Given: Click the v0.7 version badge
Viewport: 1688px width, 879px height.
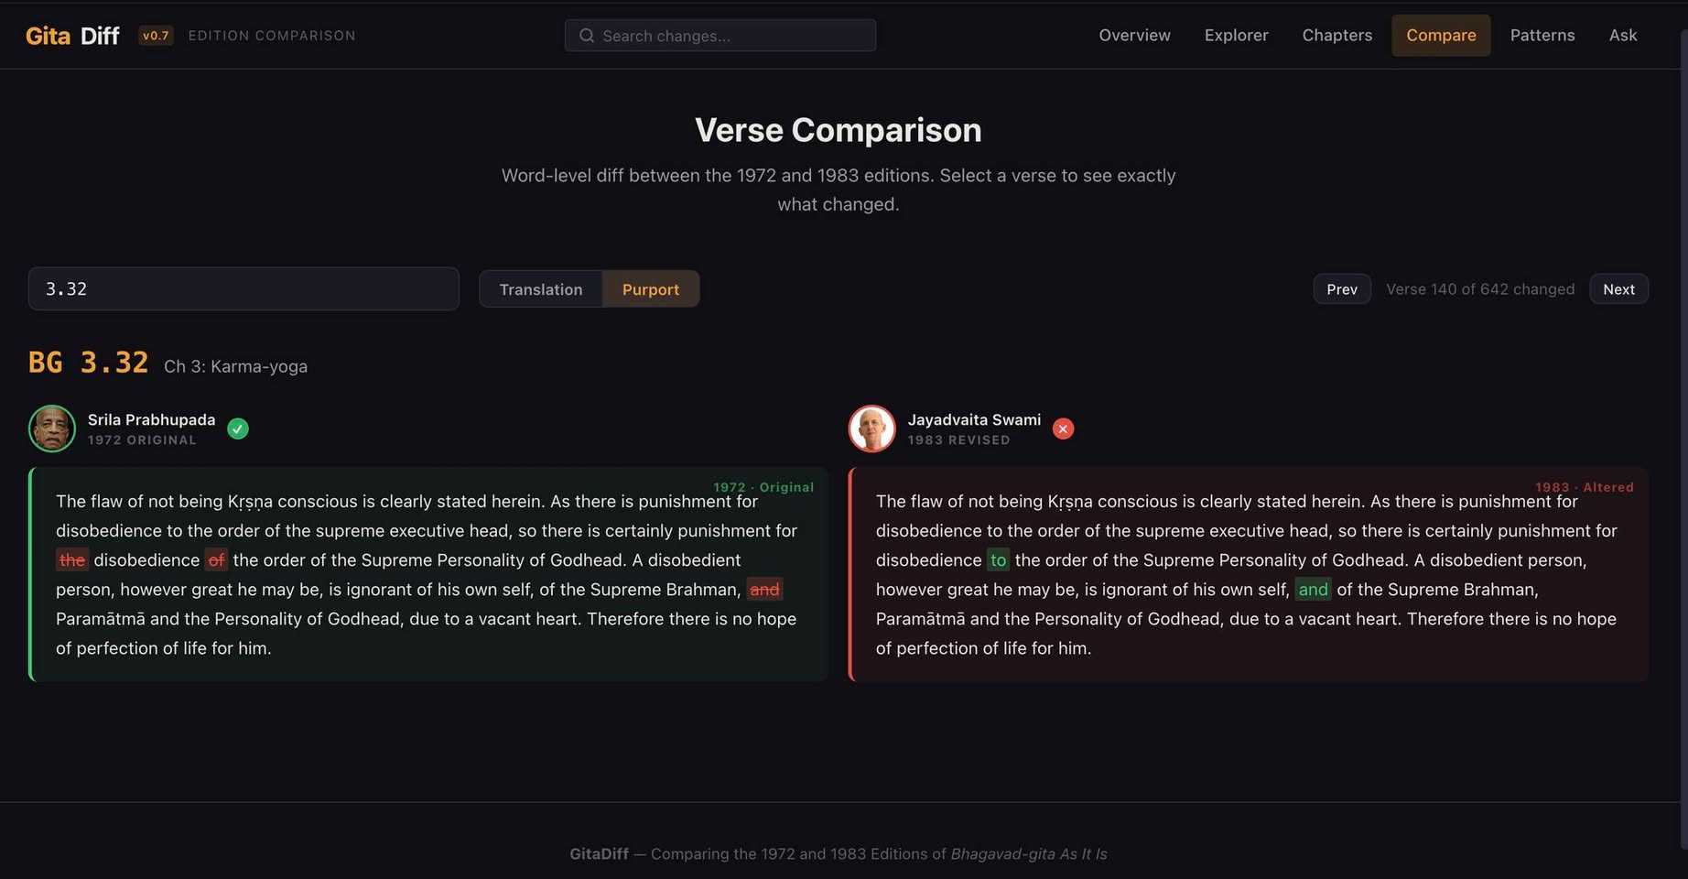Looking at the screenshot, I should (x=156, y=36).
